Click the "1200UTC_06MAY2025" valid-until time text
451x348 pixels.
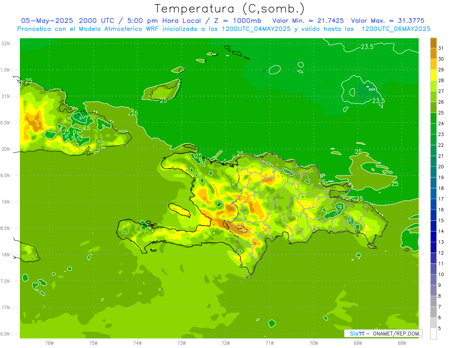(x=396, y=29)
